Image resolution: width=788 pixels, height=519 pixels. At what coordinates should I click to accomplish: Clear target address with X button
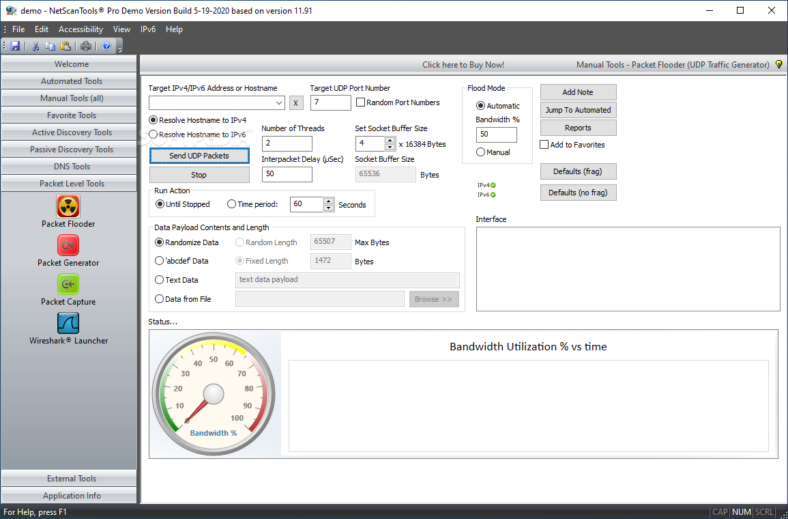point(296,103)
